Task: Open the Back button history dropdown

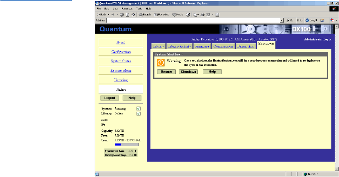Action: [108, 14]
